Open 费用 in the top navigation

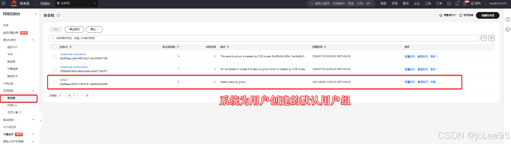[x=406, y=3]
